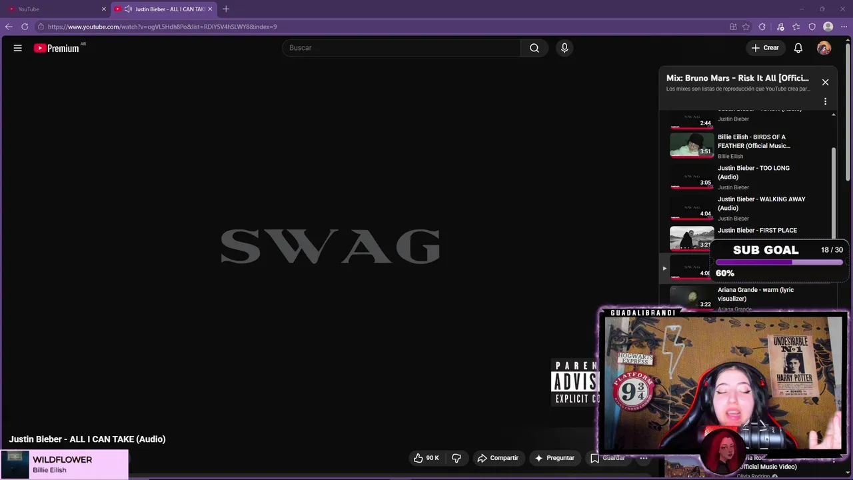
Task: Close the Mix playlist panel
Action: [825, 82]
